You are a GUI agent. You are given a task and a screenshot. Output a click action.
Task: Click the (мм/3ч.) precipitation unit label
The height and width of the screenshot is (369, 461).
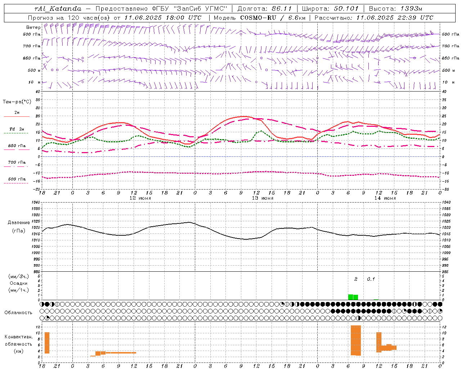click(18, 276)
